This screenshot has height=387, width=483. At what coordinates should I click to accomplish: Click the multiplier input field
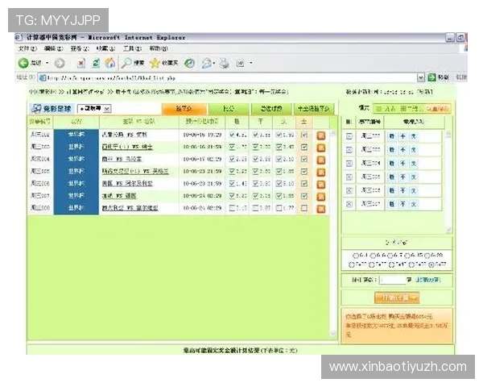[393, 280]
